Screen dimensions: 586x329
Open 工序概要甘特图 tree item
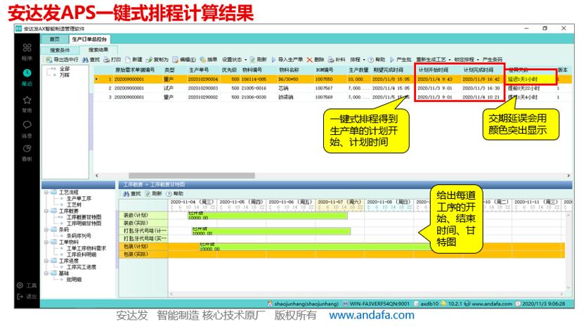point(84,217)
